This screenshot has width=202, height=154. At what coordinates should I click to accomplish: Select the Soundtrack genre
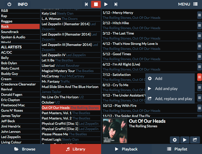click(x=20, y=32)
